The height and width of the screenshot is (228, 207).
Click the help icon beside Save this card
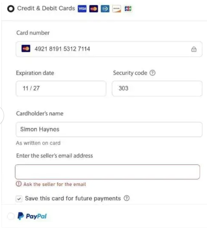(x=126, y=198)
